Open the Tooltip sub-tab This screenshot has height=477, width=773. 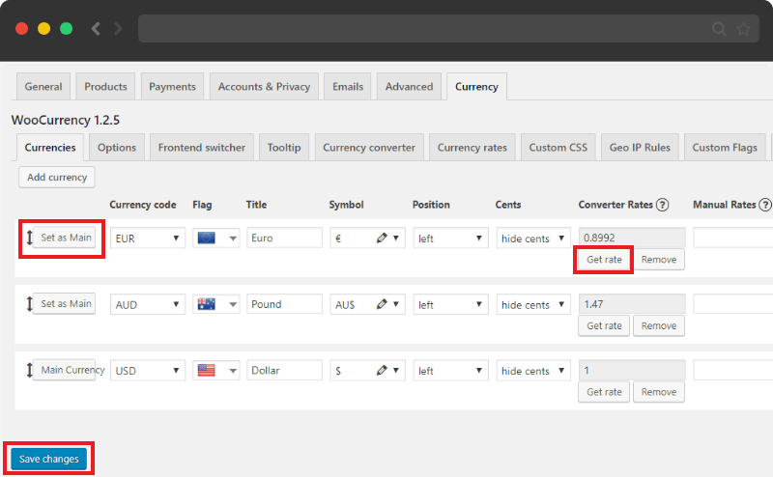point(284,147)
